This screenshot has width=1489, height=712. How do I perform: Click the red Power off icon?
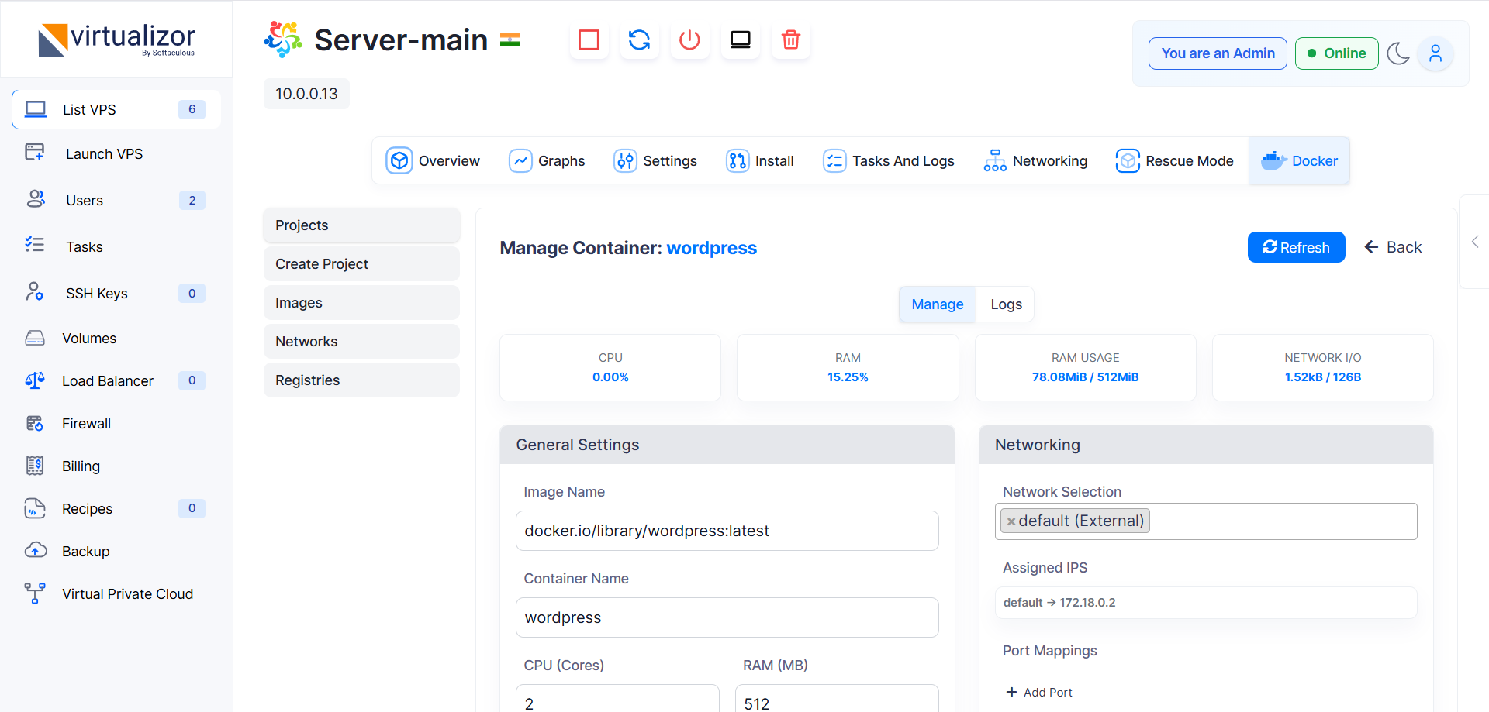(x=689, y=40)
